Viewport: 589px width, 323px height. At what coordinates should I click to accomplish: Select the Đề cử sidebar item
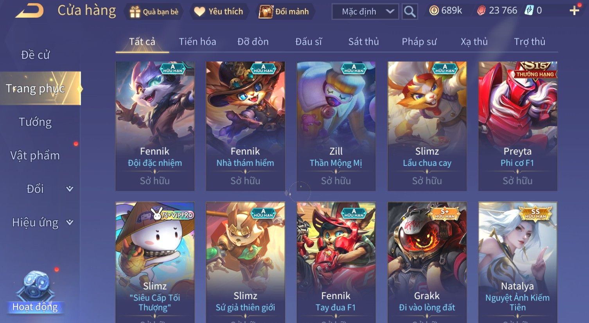click(x=35, y=55)
